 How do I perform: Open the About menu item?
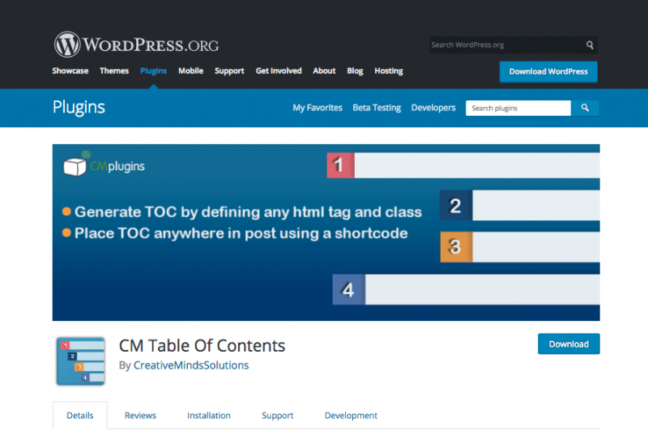pos(324,70)
